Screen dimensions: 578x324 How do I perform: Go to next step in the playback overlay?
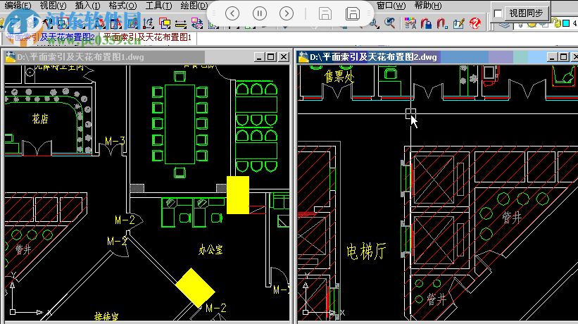pyautogui.click(x=287, y=13)
